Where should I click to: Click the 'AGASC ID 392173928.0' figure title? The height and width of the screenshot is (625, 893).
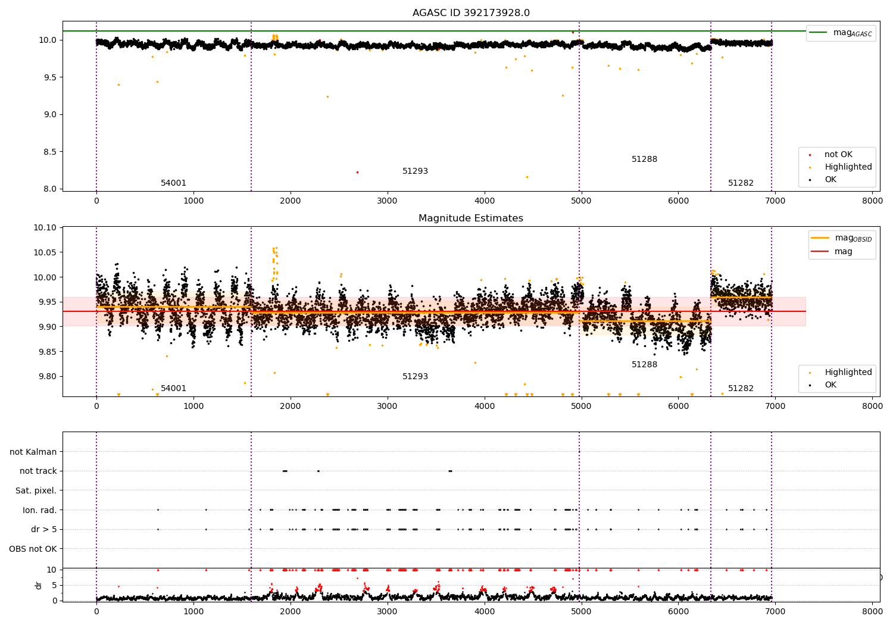[471, 13]
